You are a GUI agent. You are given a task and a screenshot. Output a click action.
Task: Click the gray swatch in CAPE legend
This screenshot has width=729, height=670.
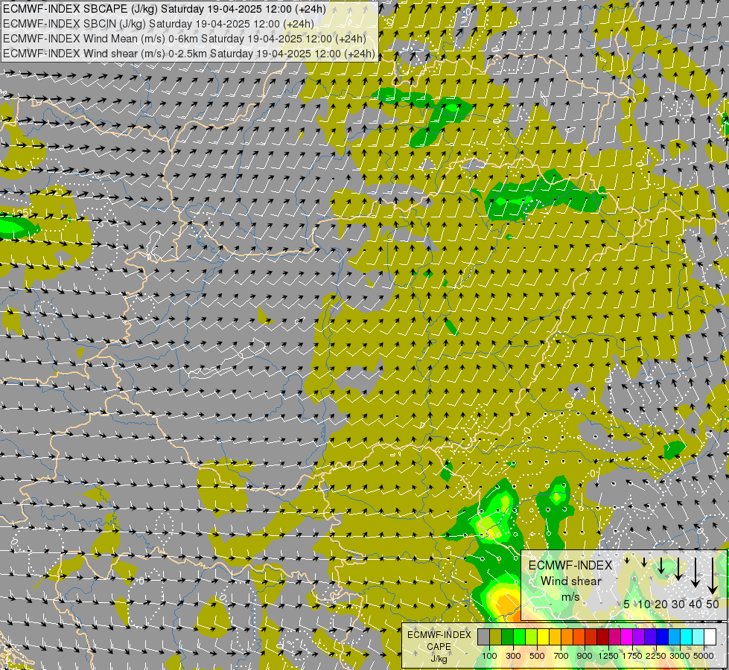483,636
